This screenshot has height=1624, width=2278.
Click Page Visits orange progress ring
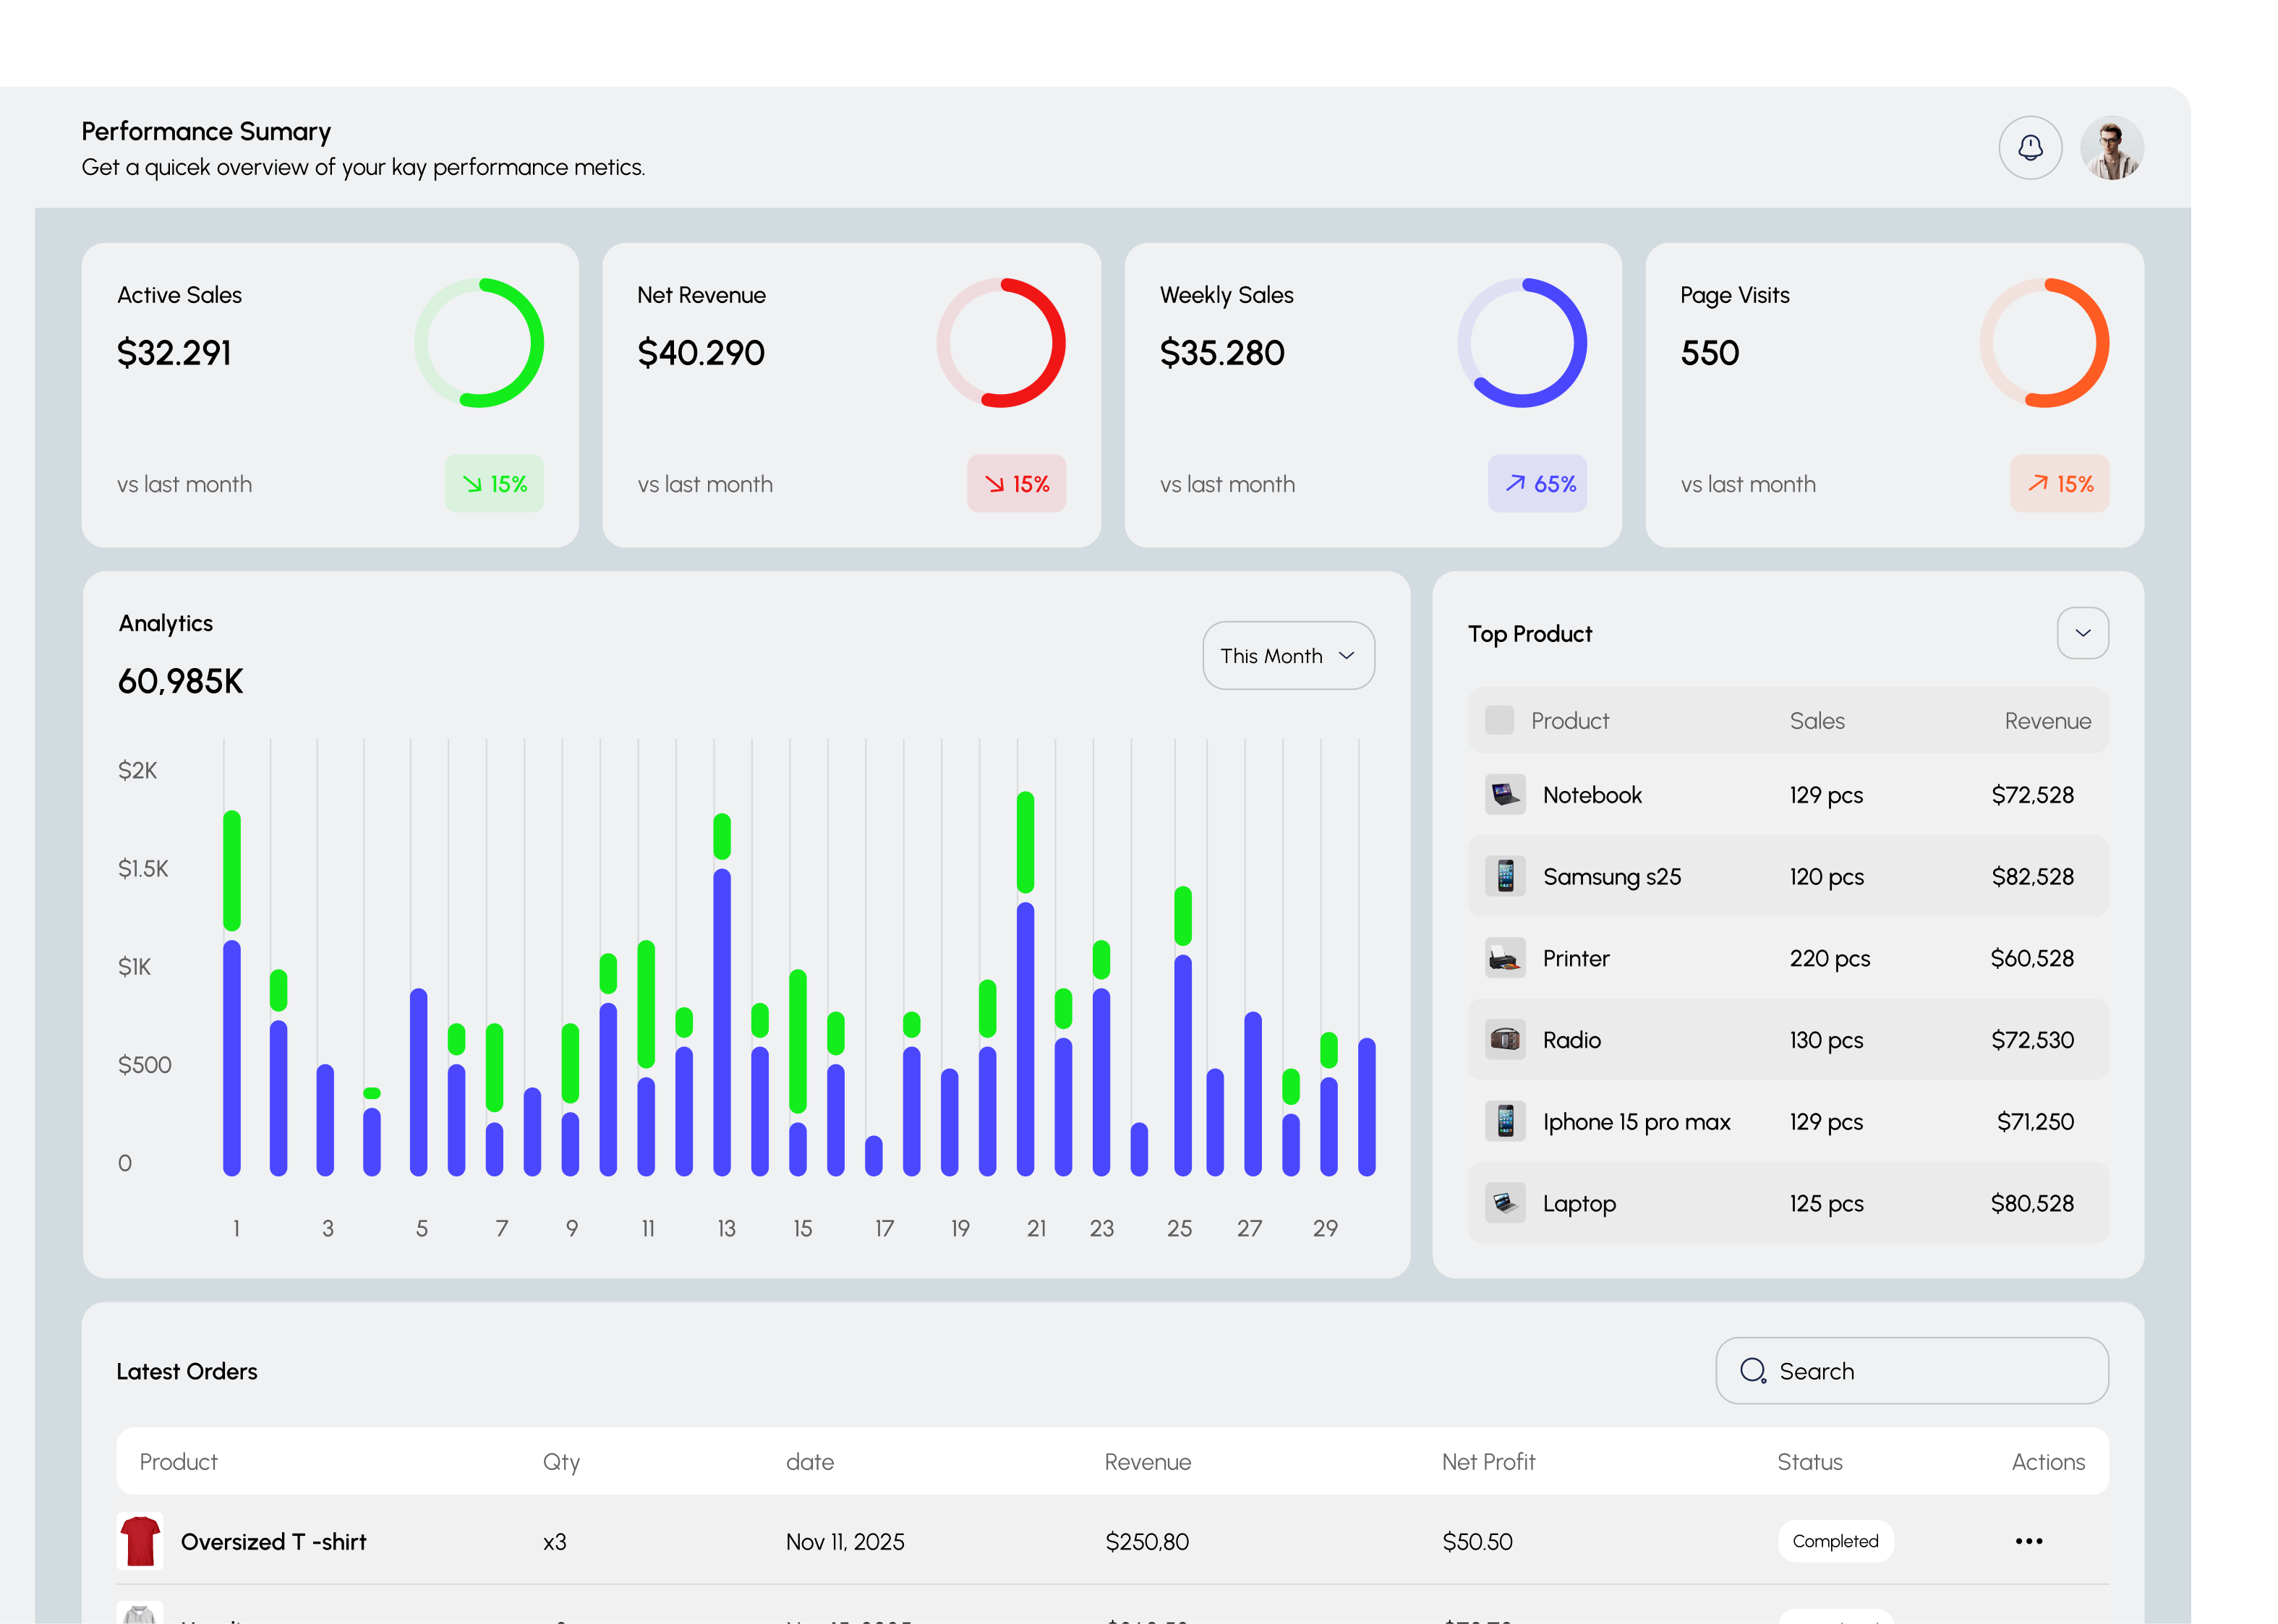pos(2044,343)
